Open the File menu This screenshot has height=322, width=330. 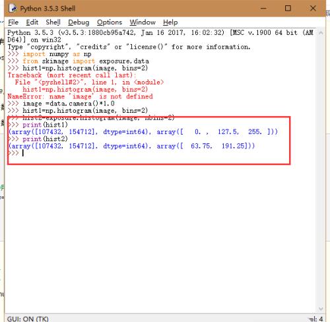(x=13, y=22)
